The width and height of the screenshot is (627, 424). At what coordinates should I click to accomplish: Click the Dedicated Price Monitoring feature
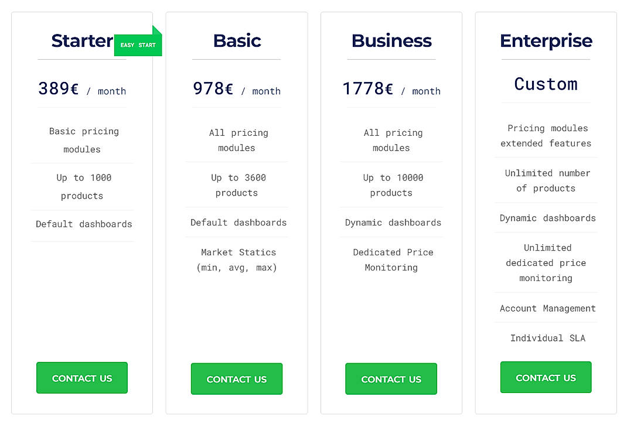391,259
